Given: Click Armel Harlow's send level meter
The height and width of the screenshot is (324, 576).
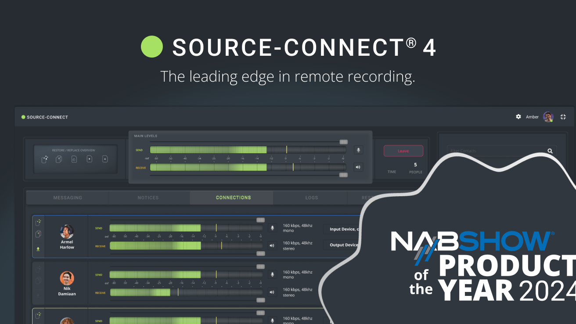Looking at the screenshot, I should pyautogui.click(x=186, y=228).
